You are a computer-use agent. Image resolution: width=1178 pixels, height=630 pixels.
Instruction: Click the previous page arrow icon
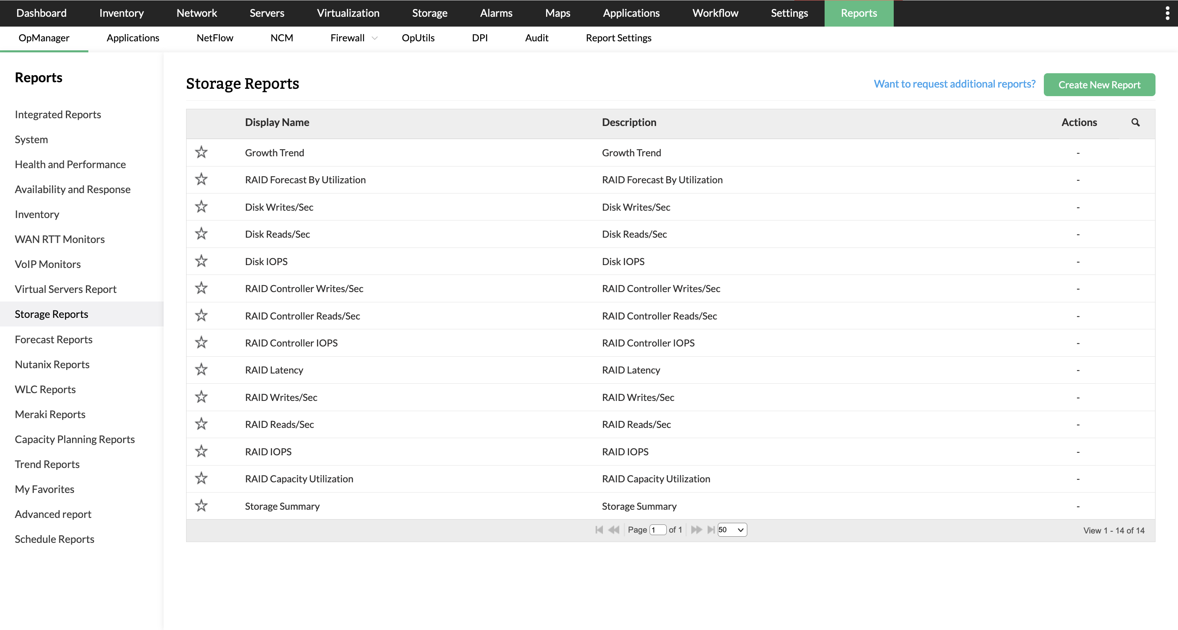(613, 530)
